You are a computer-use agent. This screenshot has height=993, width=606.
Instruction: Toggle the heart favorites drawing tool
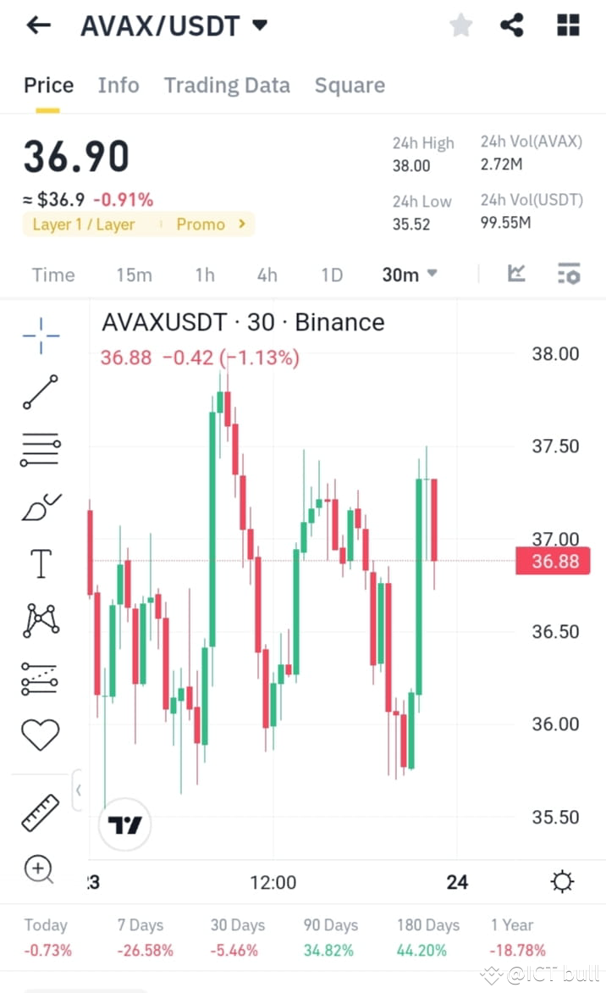(40, 734)
